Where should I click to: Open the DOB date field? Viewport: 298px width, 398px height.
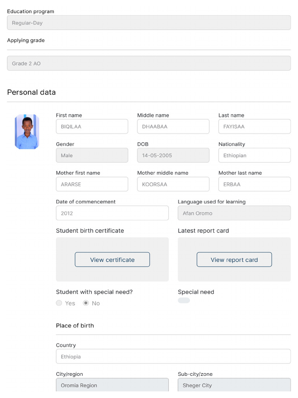(x=173, y=155)
